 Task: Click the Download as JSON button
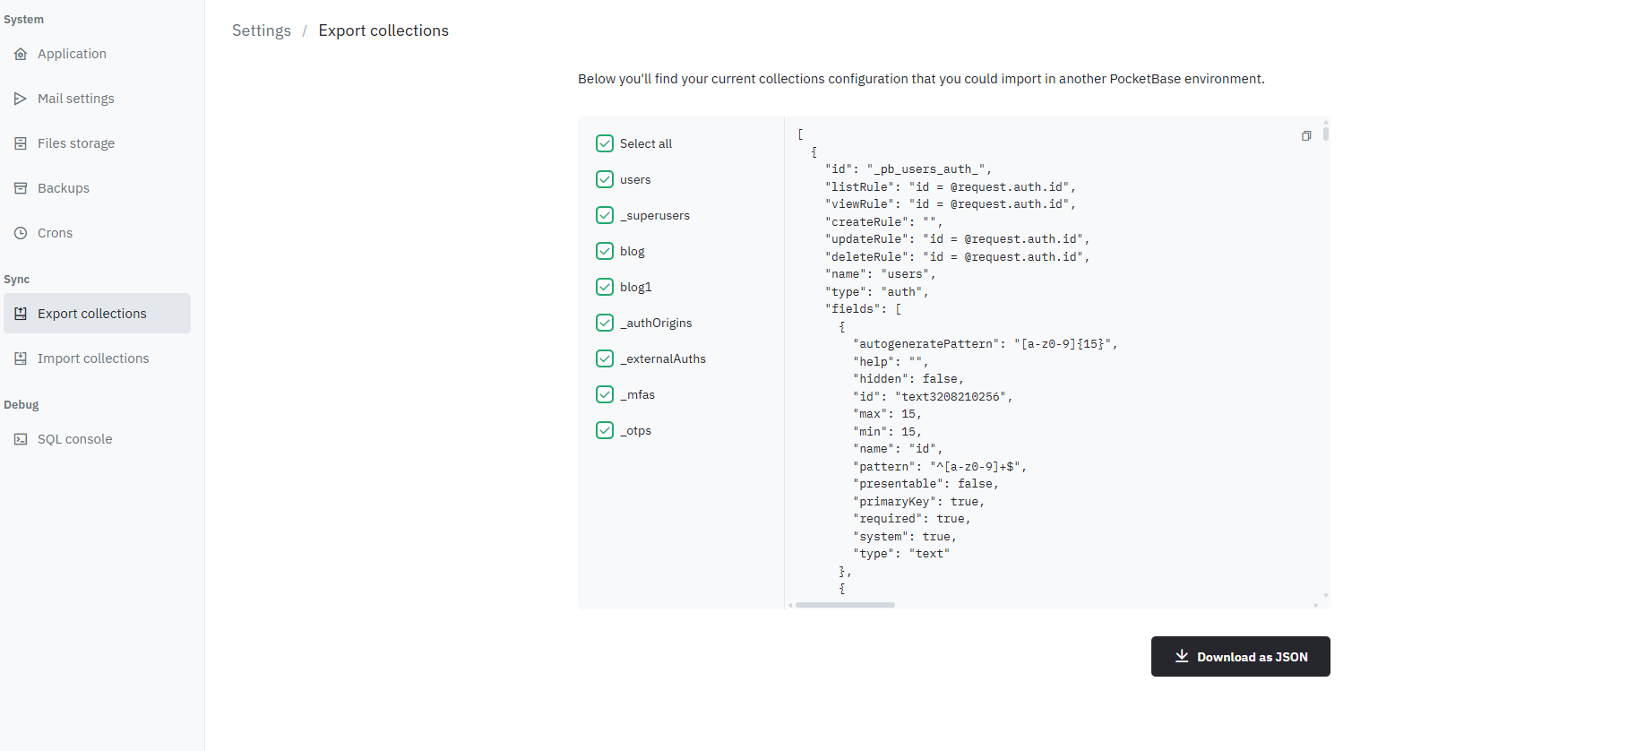click(1241, 657)
